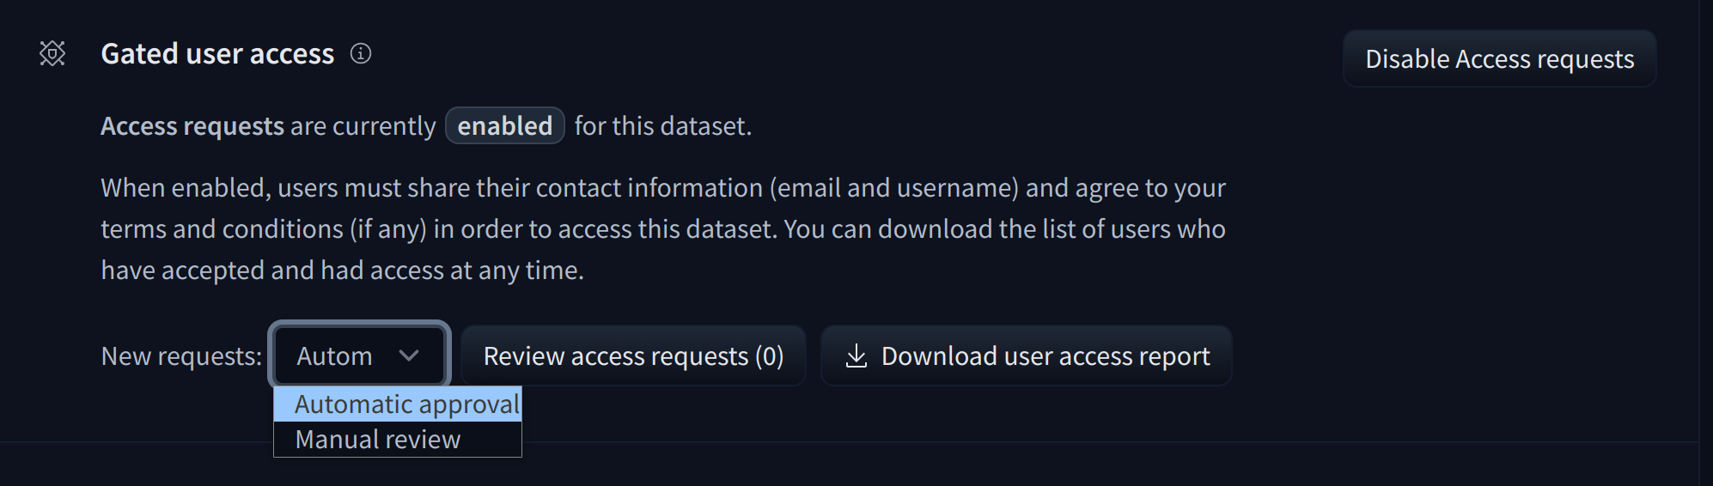Click the gated access icon beside the heading

[52, 53]
